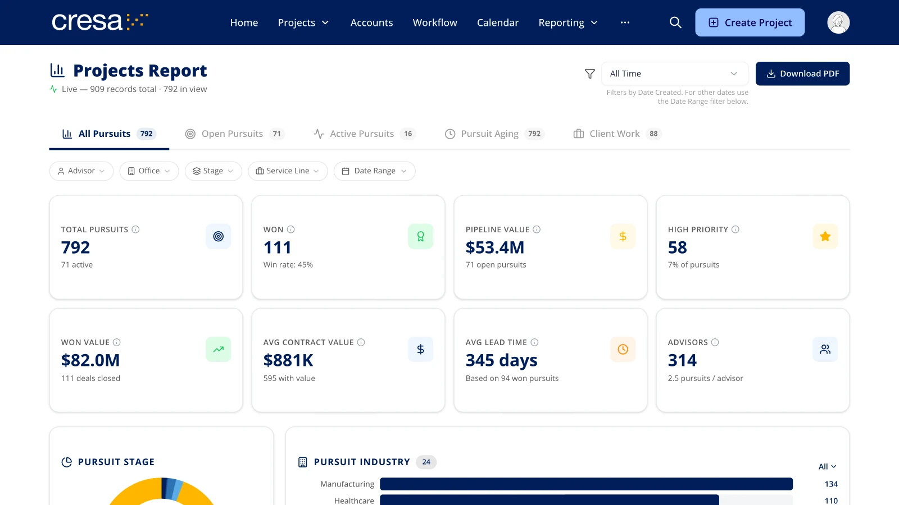Open Calendar in the navbar
The image size is (899, 505).
point(498,22)
